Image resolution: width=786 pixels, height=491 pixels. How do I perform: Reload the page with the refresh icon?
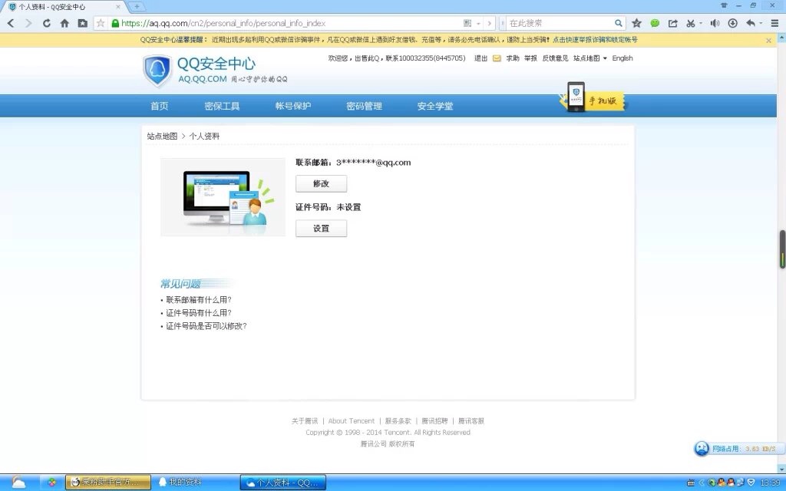47,23
